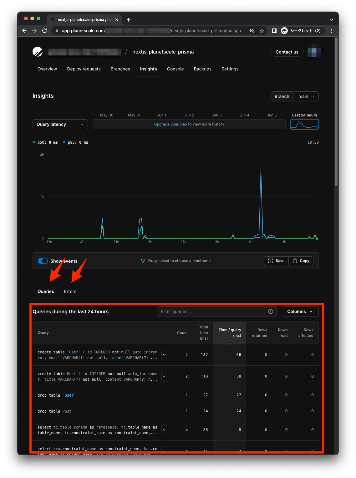Viewport: 356px width, 478px height.
Task: Sort by the Rows read header
Action: coord(283,333)
